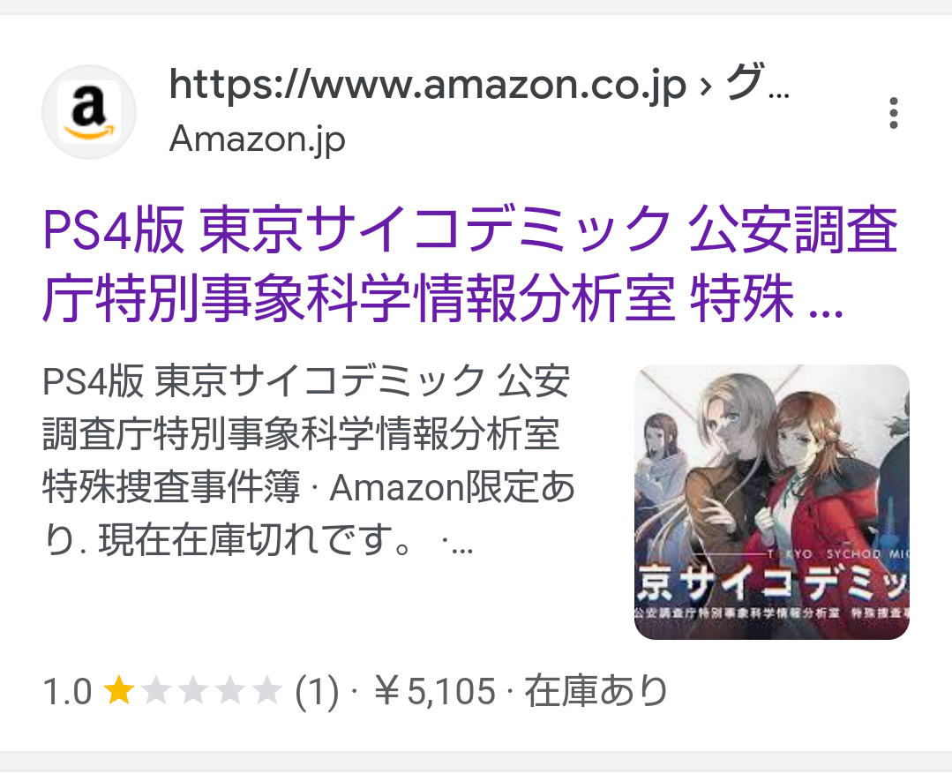
Task: Select the Amazon.jp site name
Action: point(258,139)
